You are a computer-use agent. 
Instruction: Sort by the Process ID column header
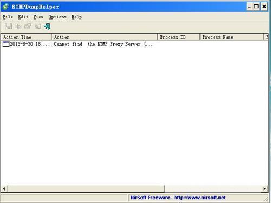tap(178, 37)
